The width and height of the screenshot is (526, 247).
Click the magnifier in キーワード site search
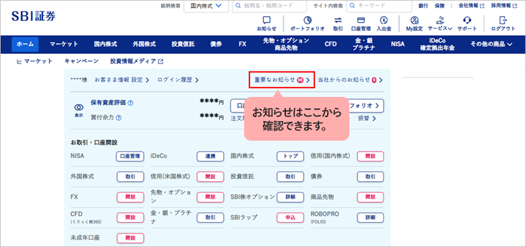(x=352, y=5)
